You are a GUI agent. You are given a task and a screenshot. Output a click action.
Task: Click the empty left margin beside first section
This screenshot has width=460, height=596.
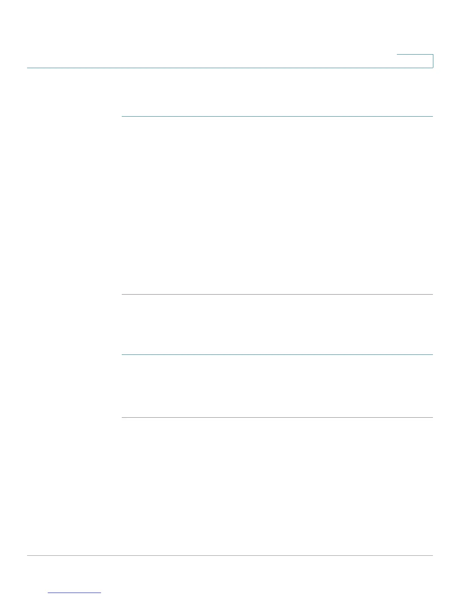click(x=74, y=205)
